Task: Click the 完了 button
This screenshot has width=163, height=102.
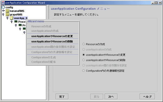Action: click(62, 97)
